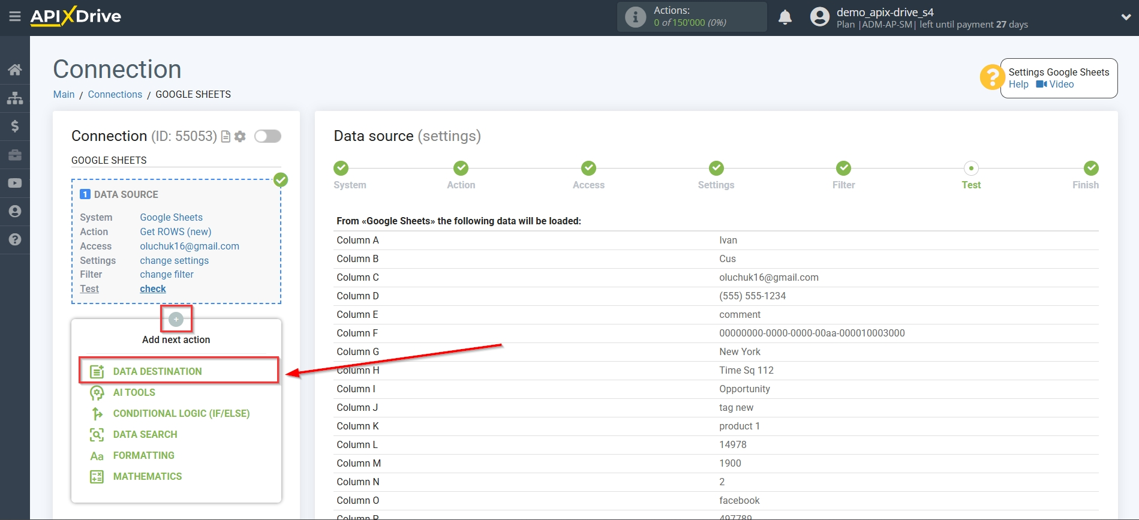The width and height of the screenshot is (1139, 520).
Task: Click the plus add-action button
Action: [176, 319]
